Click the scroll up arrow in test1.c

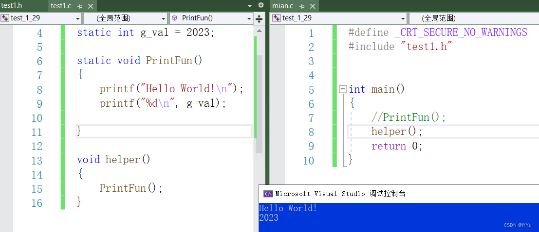click(x=259, y=31)
